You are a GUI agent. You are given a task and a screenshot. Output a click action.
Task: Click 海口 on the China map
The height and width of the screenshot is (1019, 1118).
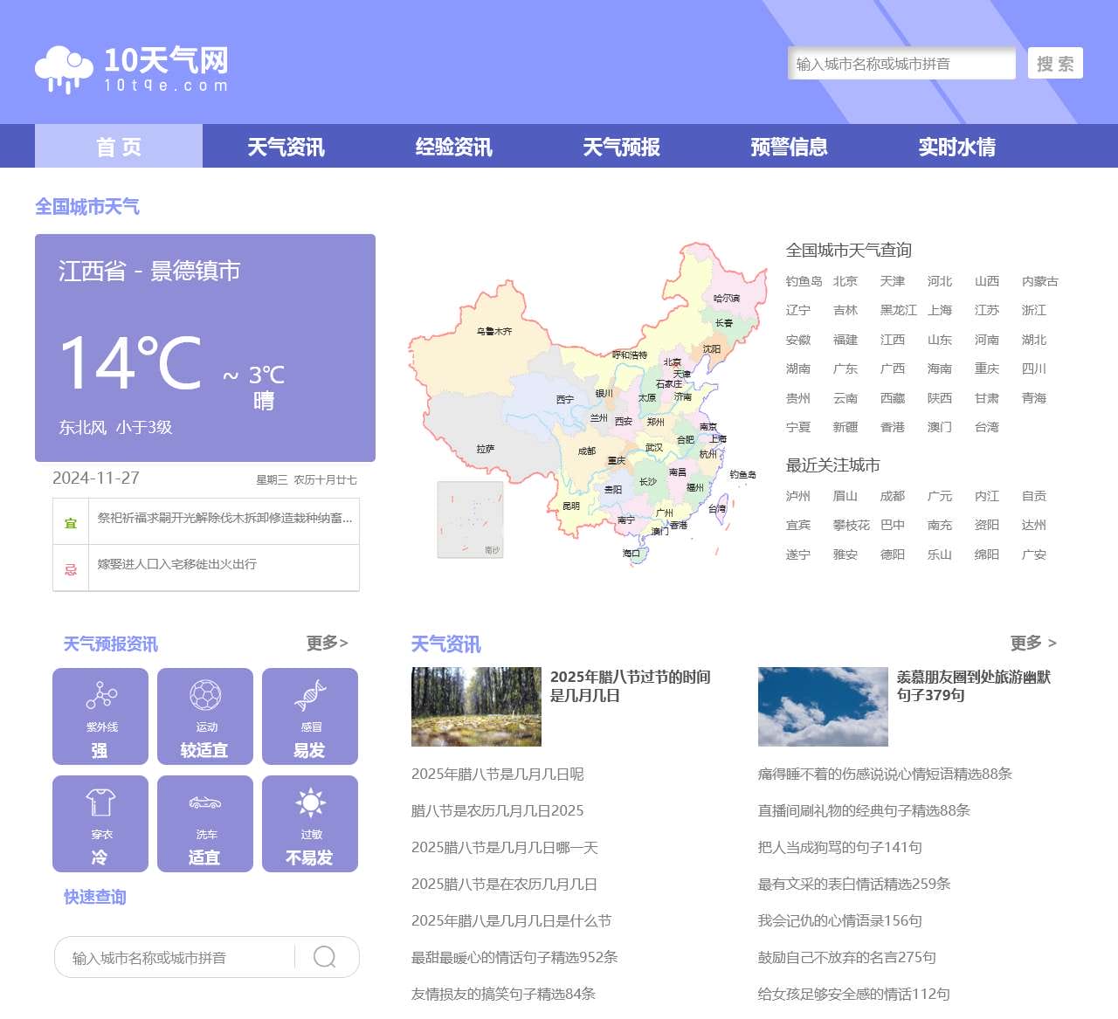click(x=631, y=553)
